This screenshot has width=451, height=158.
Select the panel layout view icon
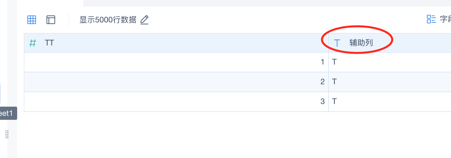tap(51, 20)
